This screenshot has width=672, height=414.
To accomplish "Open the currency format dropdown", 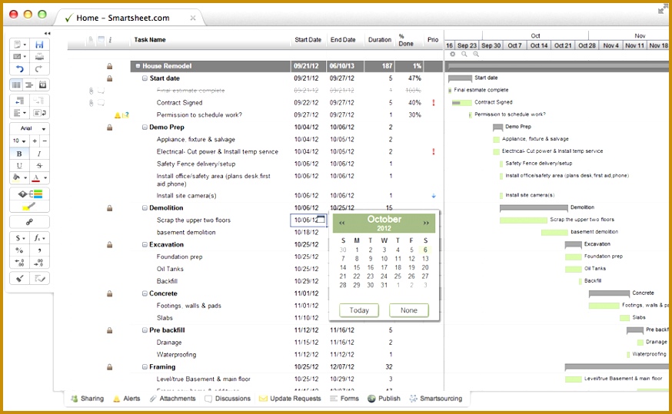I will pos(20,238).
